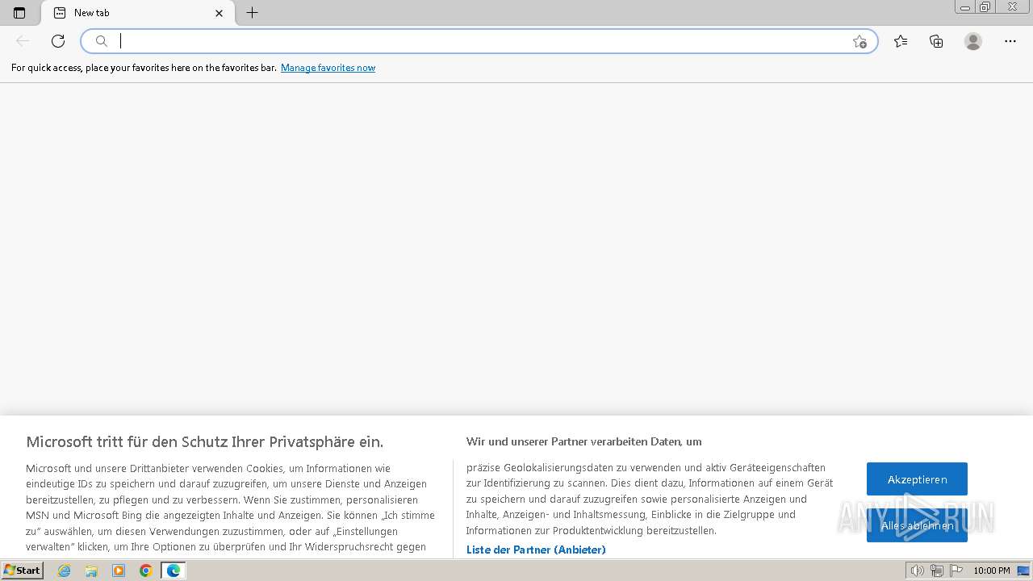
Task: Select the New tab tab
Action: 137,13
